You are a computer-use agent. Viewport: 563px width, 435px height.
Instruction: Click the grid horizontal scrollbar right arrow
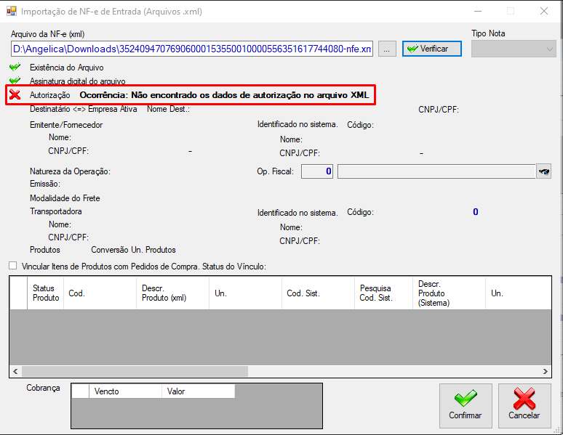546,372
